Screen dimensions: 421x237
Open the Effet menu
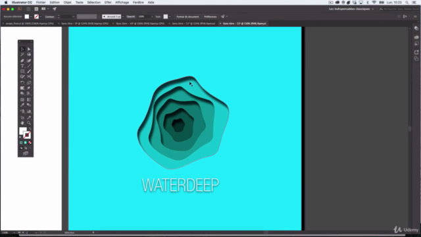point(108,3)
